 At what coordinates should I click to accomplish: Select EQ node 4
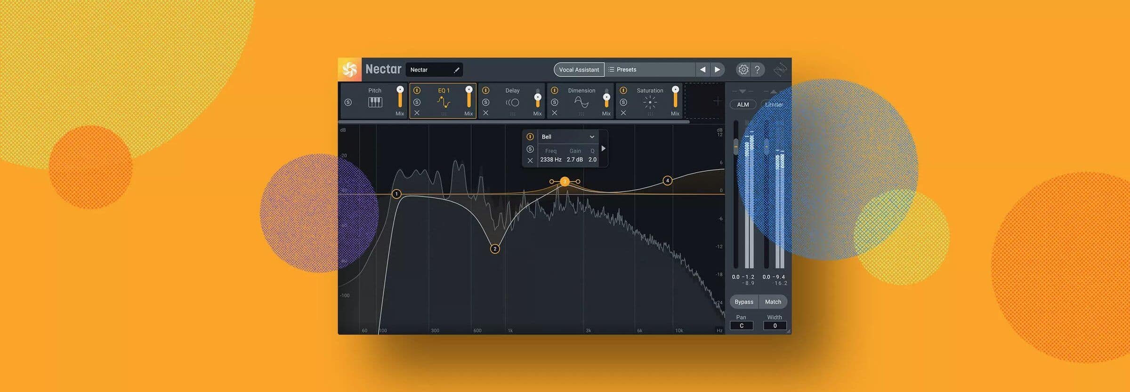click(x=667, y=181)
